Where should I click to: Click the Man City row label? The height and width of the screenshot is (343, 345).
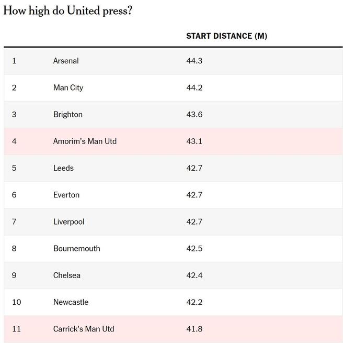68,87
